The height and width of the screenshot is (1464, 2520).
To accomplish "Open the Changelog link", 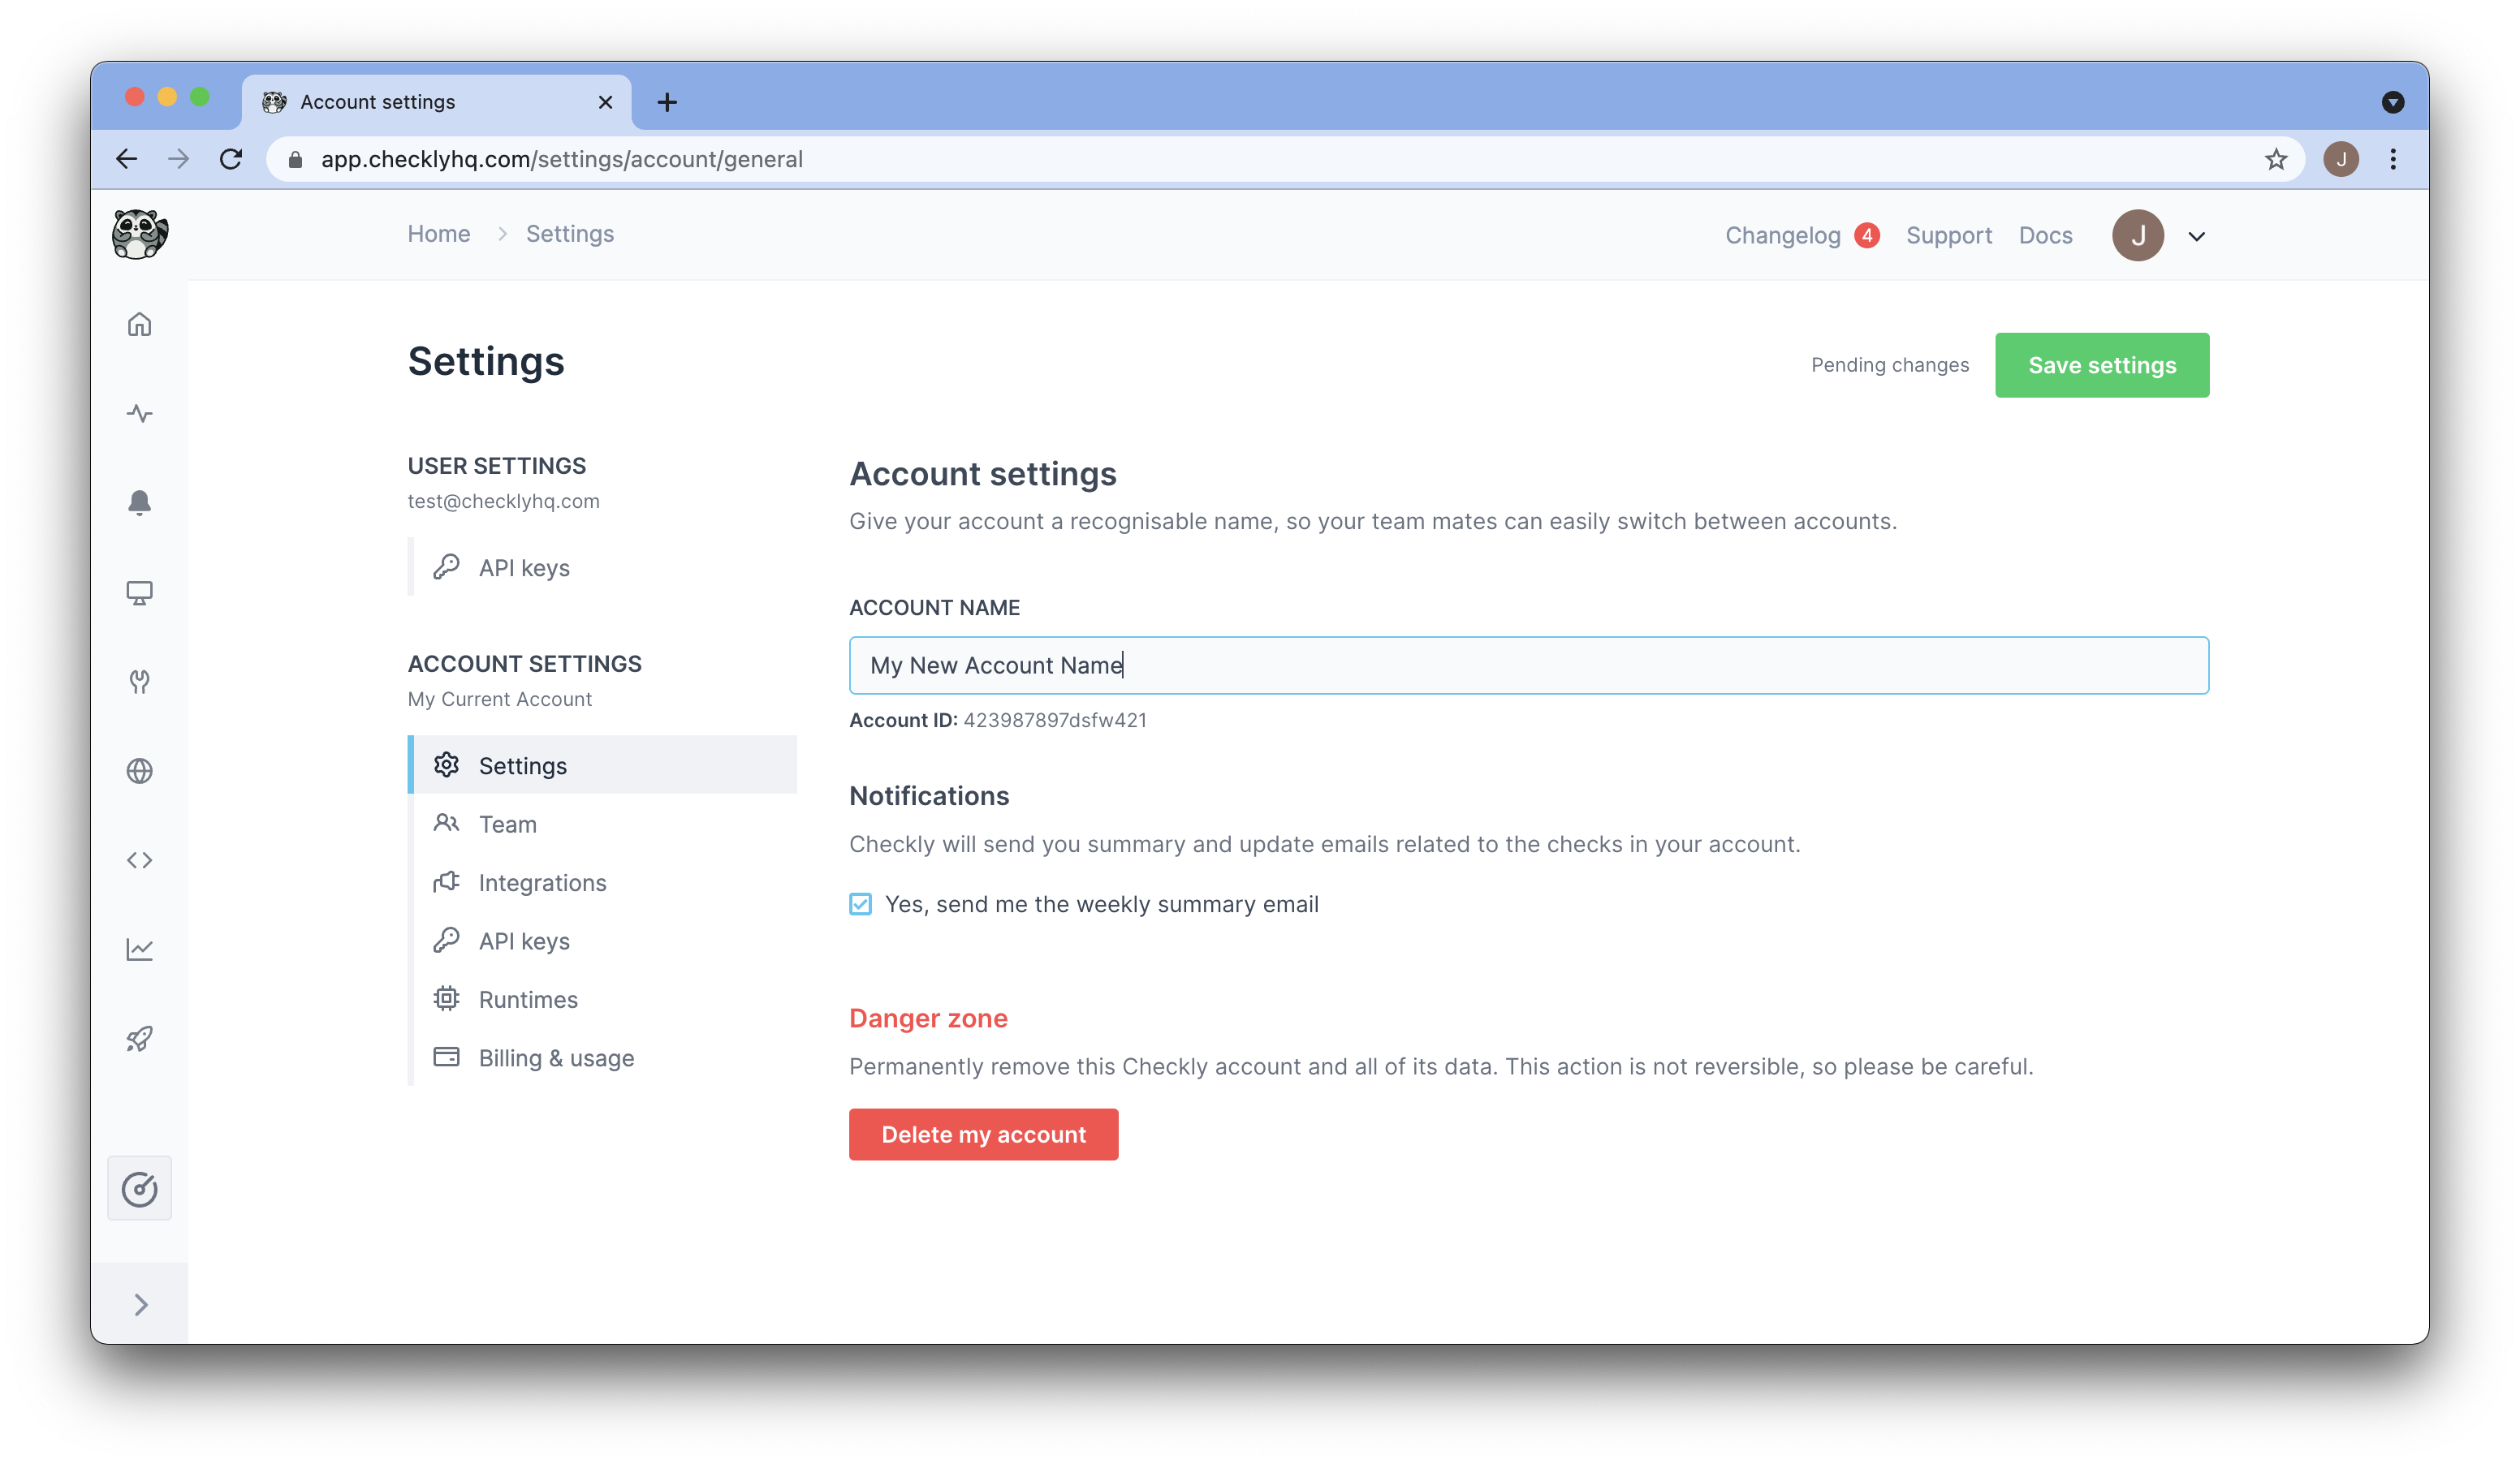I will [x=1782, y=236].
